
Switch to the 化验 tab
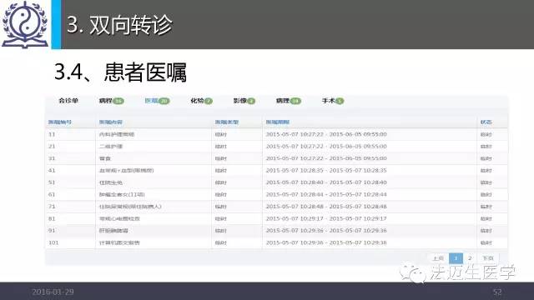[x=197, y=101]
